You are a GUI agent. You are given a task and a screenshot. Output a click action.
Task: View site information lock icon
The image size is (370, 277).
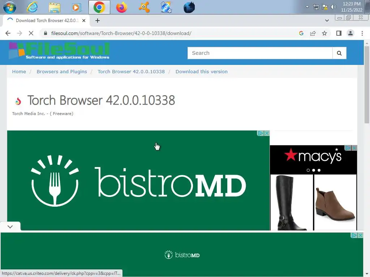click(46, 33)
